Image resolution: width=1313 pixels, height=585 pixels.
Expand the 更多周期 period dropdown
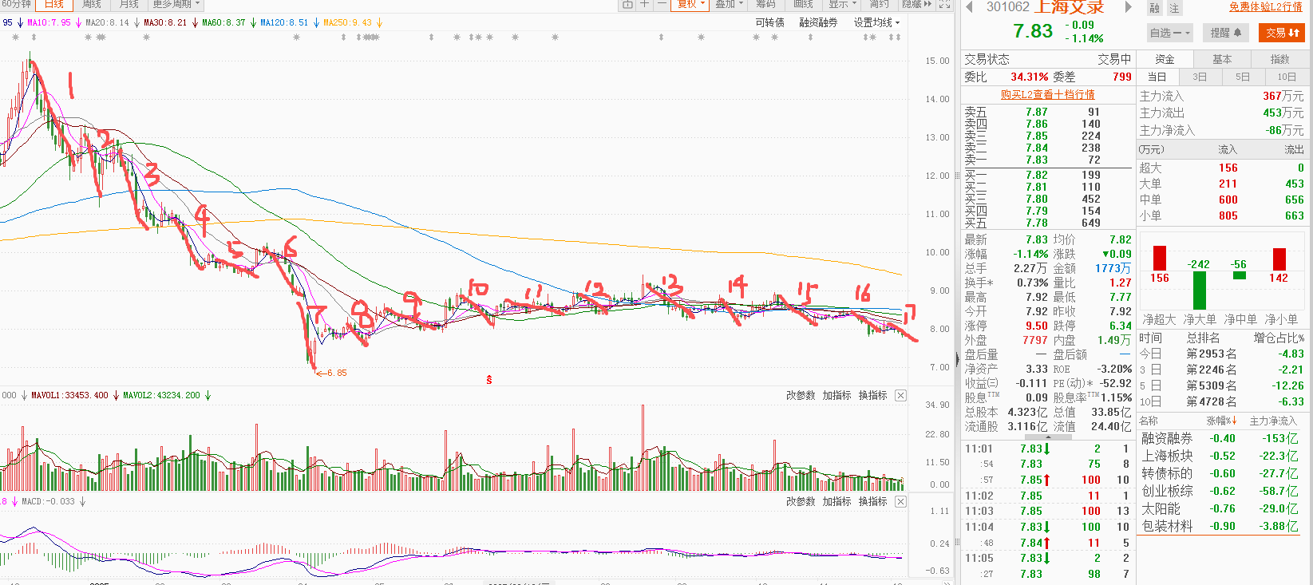[x=176, y=5]
